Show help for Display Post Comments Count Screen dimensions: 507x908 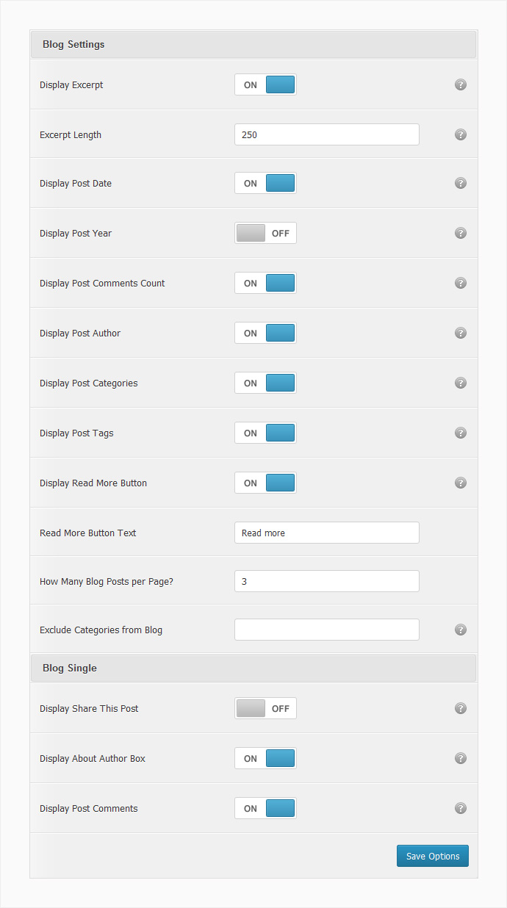coord(461,283)
